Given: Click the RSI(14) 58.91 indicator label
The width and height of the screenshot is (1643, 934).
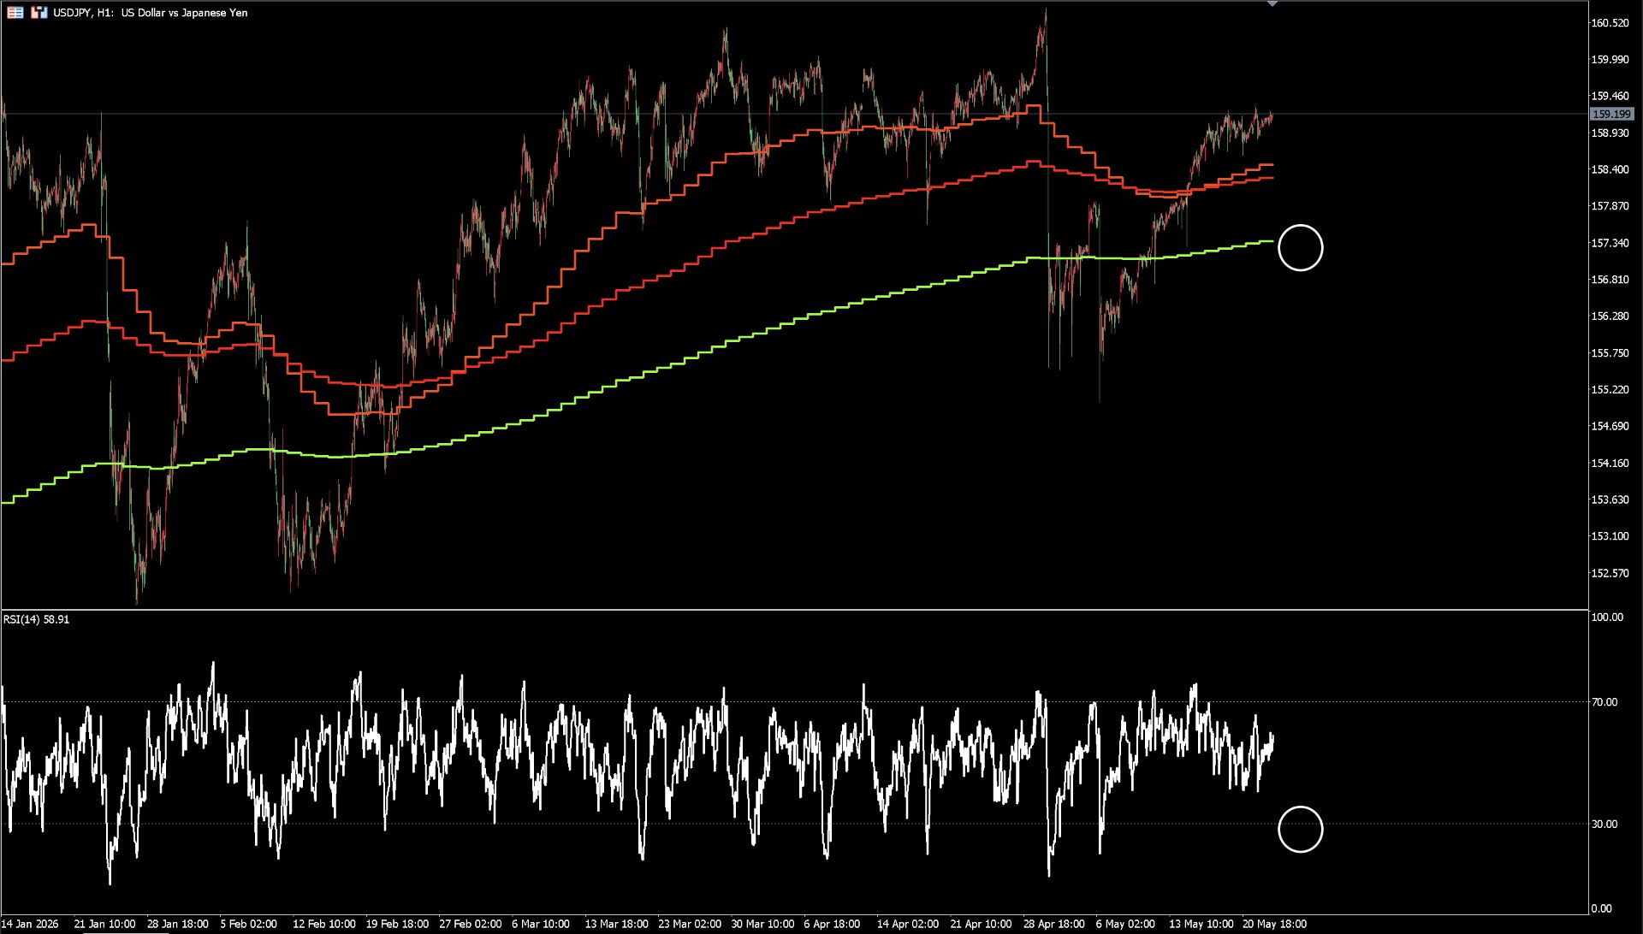Looking at the screenshot, I should coord(37,619).
